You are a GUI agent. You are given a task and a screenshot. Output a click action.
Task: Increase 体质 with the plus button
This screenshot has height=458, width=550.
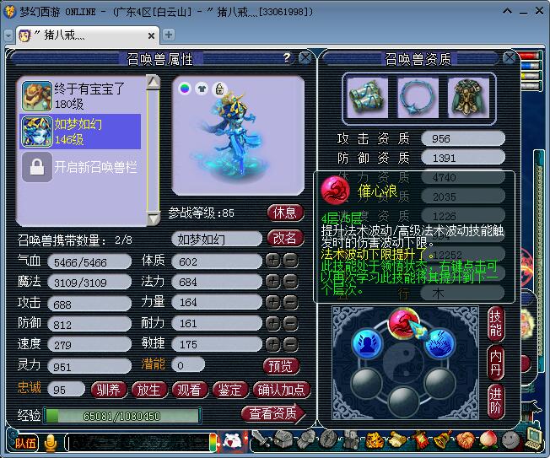(x=273, y=261)
